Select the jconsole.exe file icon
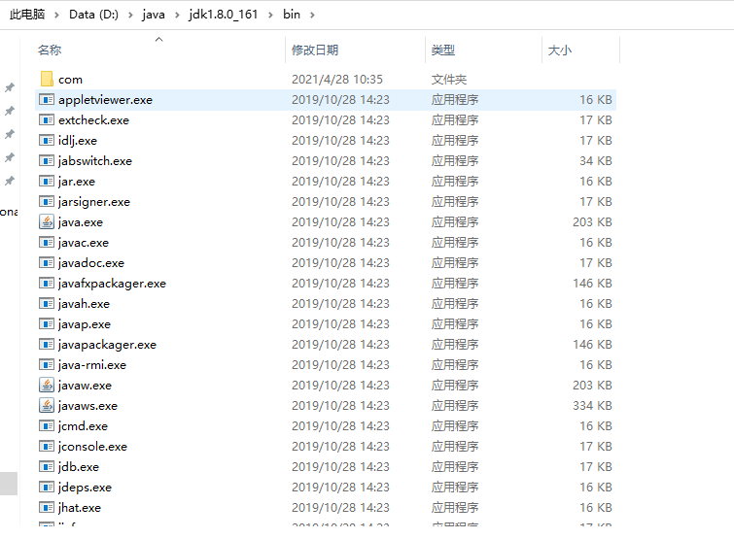 point(47,446)
